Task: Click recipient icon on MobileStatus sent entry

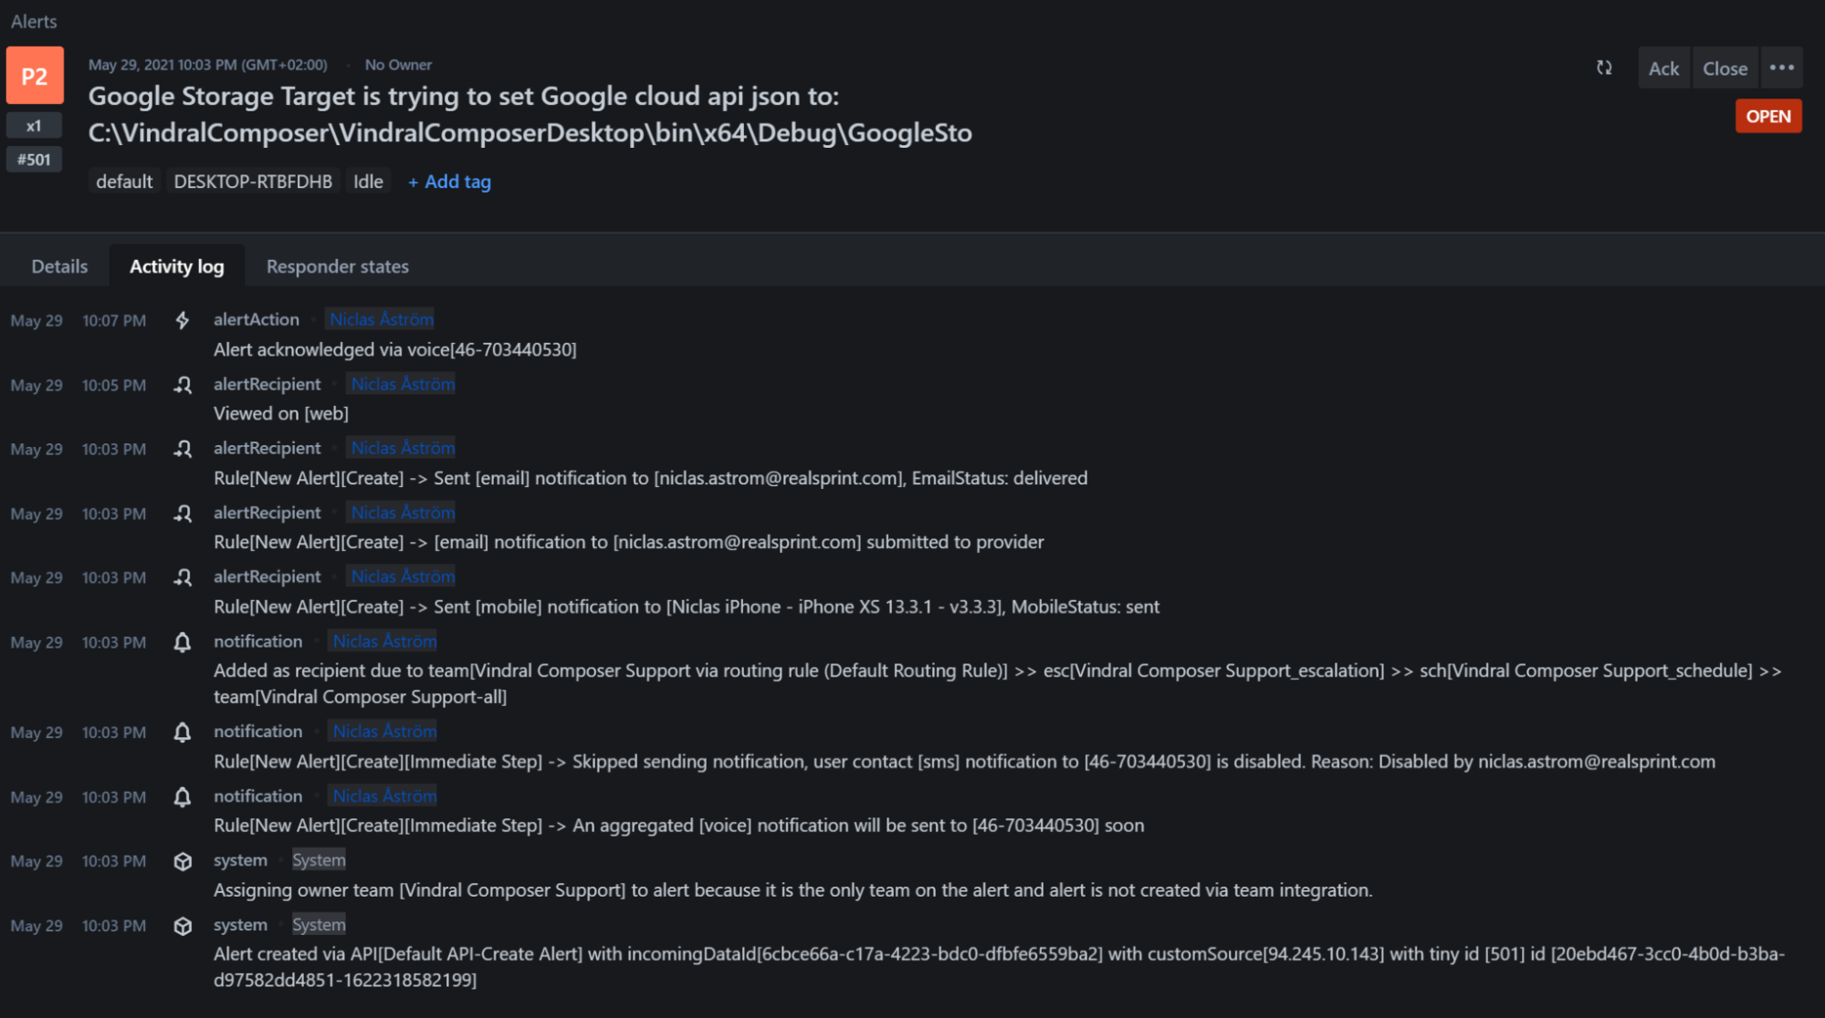Action: [183, 577]
